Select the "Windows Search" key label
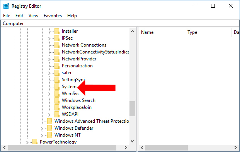 [78, 100]
